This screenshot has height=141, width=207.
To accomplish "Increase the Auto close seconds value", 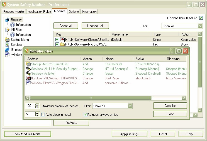I will pyautogui.click(x=37, y=113).
